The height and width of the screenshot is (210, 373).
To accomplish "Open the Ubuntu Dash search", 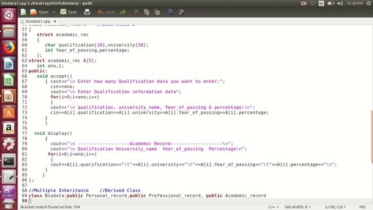I will click(x=9, y=16).
